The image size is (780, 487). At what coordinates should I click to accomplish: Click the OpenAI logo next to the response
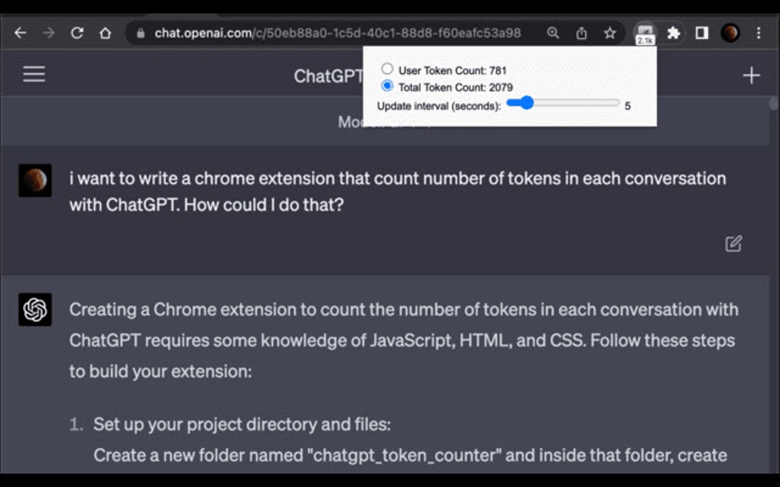(34, 308)
